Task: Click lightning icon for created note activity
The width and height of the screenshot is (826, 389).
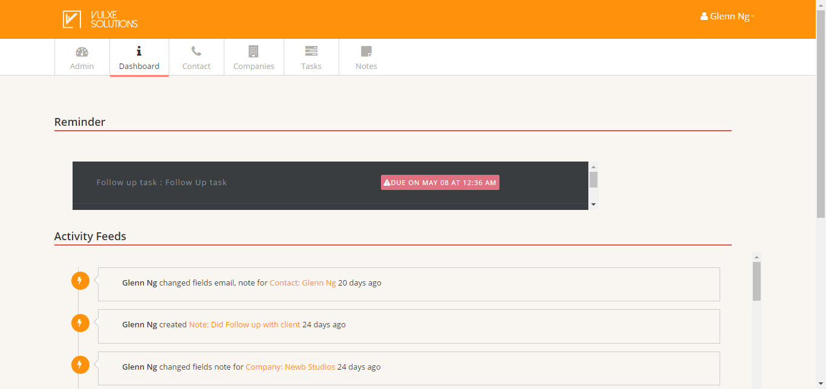Action: (x=80, y=323)
